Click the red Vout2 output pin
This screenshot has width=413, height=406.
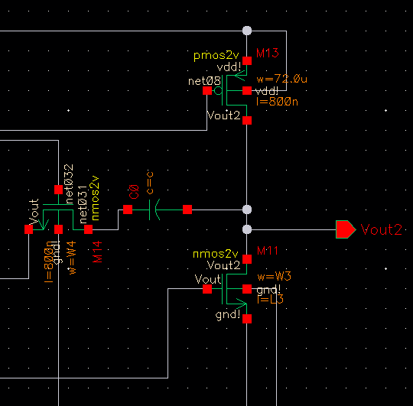[346, 229]
